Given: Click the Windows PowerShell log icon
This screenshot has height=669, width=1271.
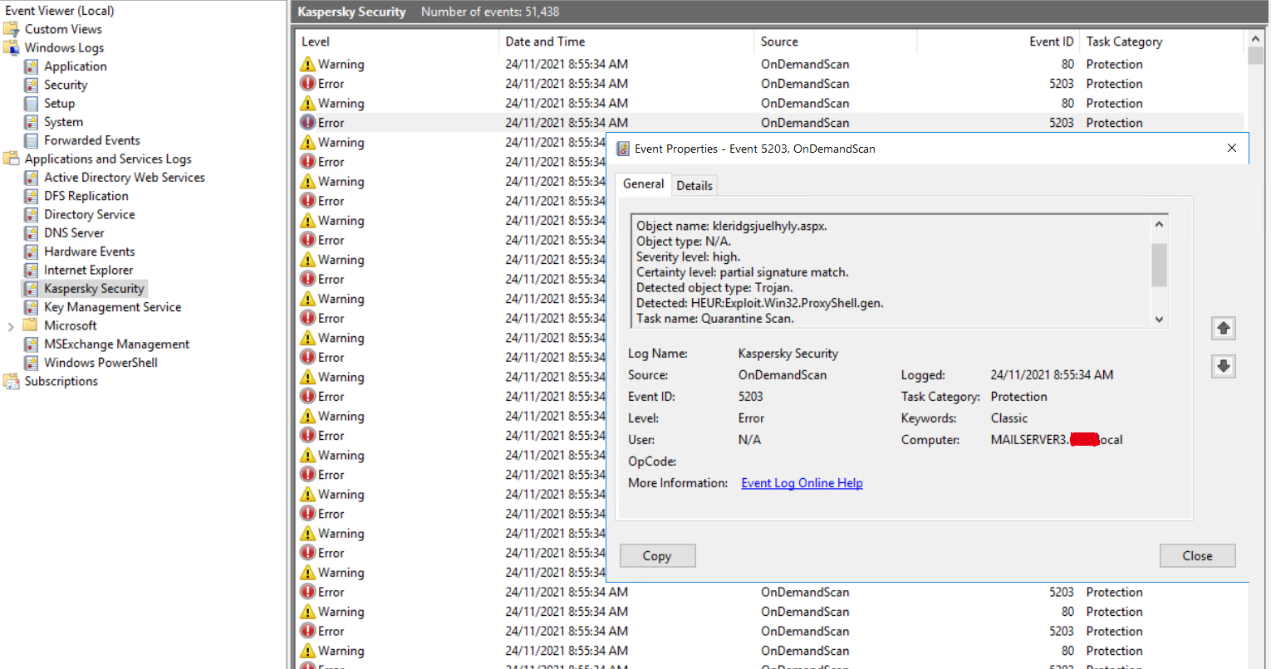Looking at the screenshot, I should coord(31,363).
